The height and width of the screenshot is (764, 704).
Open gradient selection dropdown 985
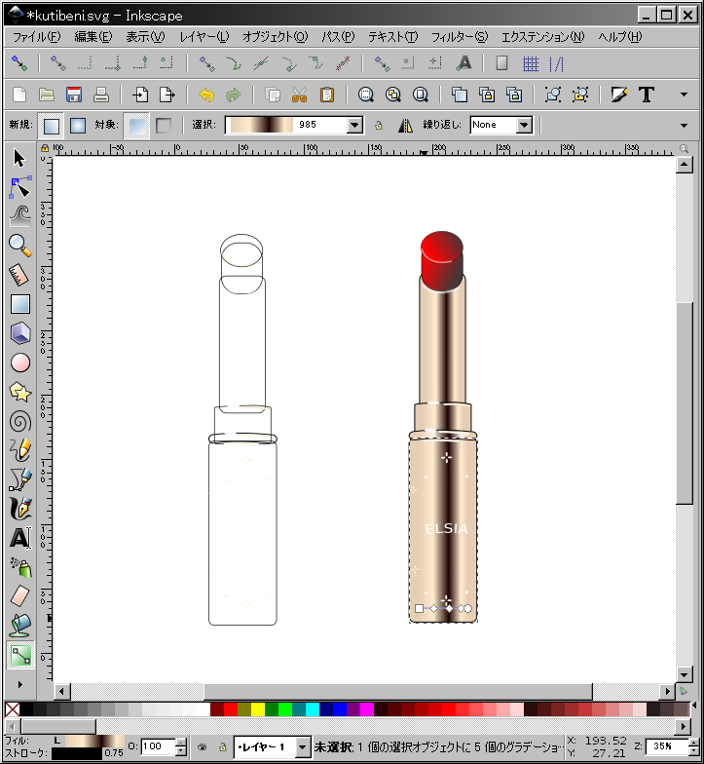coord(354,125)
